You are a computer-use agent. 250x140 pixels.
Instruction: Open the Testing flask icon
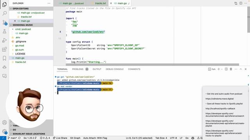(4, 31)
